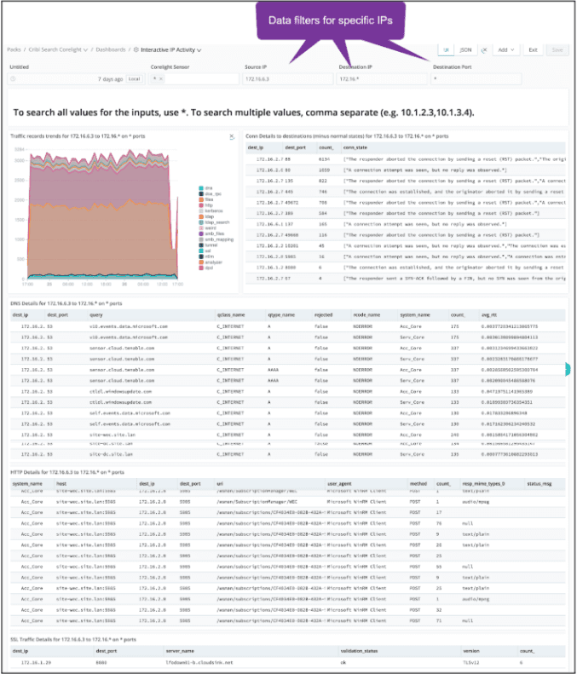Viewport: 577px width, 674px height.
Task: Click lfodown01-b.cloudsink.net server name cell
Action: [199, 663]
